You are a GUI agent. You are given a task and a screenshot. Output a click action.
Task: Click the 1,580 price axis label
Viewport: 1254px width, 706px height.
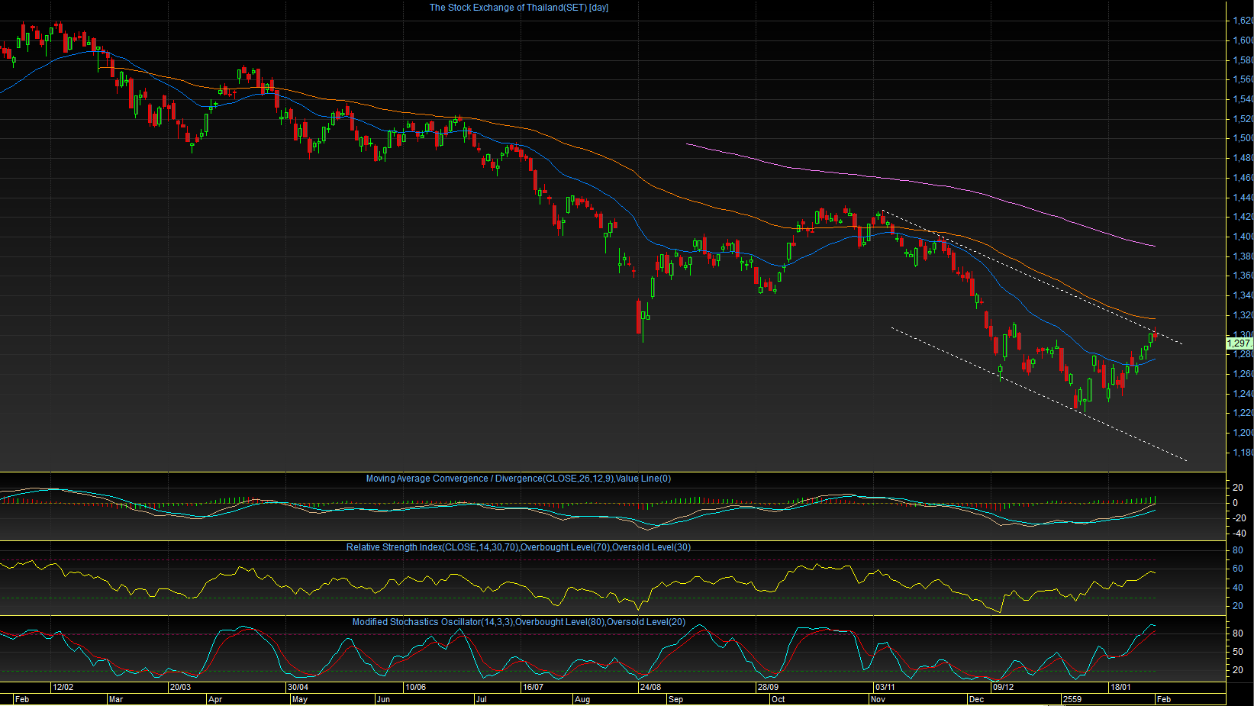1243,60
